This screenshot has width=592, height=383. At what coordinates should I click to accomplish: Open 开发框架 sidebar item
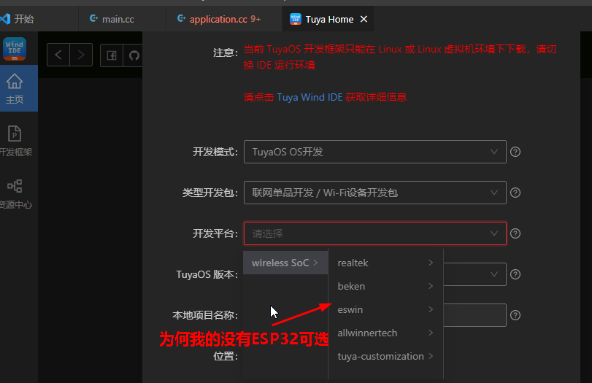click(x=15, y=141)
